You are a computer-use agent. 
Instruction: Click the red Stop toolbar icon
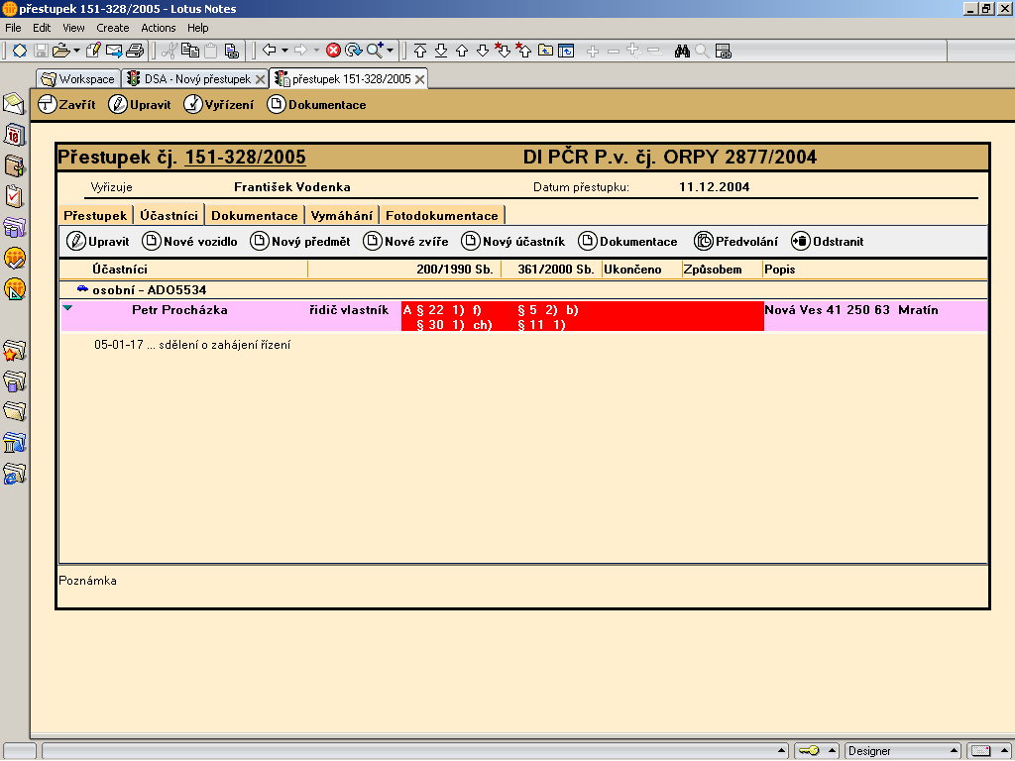[333, 51]
